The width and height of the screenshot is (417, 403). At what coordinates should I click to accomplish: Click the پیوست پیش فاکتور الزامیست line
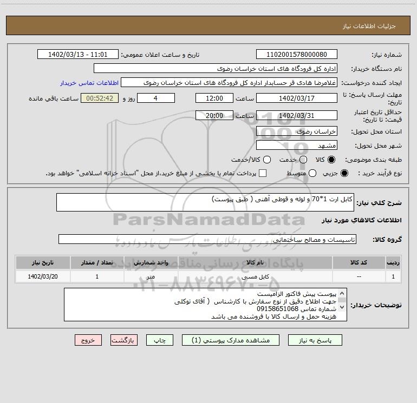[x=297, y=294]
